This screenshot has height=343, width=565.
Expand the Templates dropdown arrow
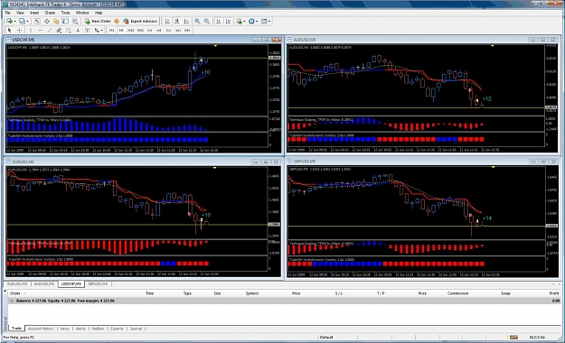269,22
